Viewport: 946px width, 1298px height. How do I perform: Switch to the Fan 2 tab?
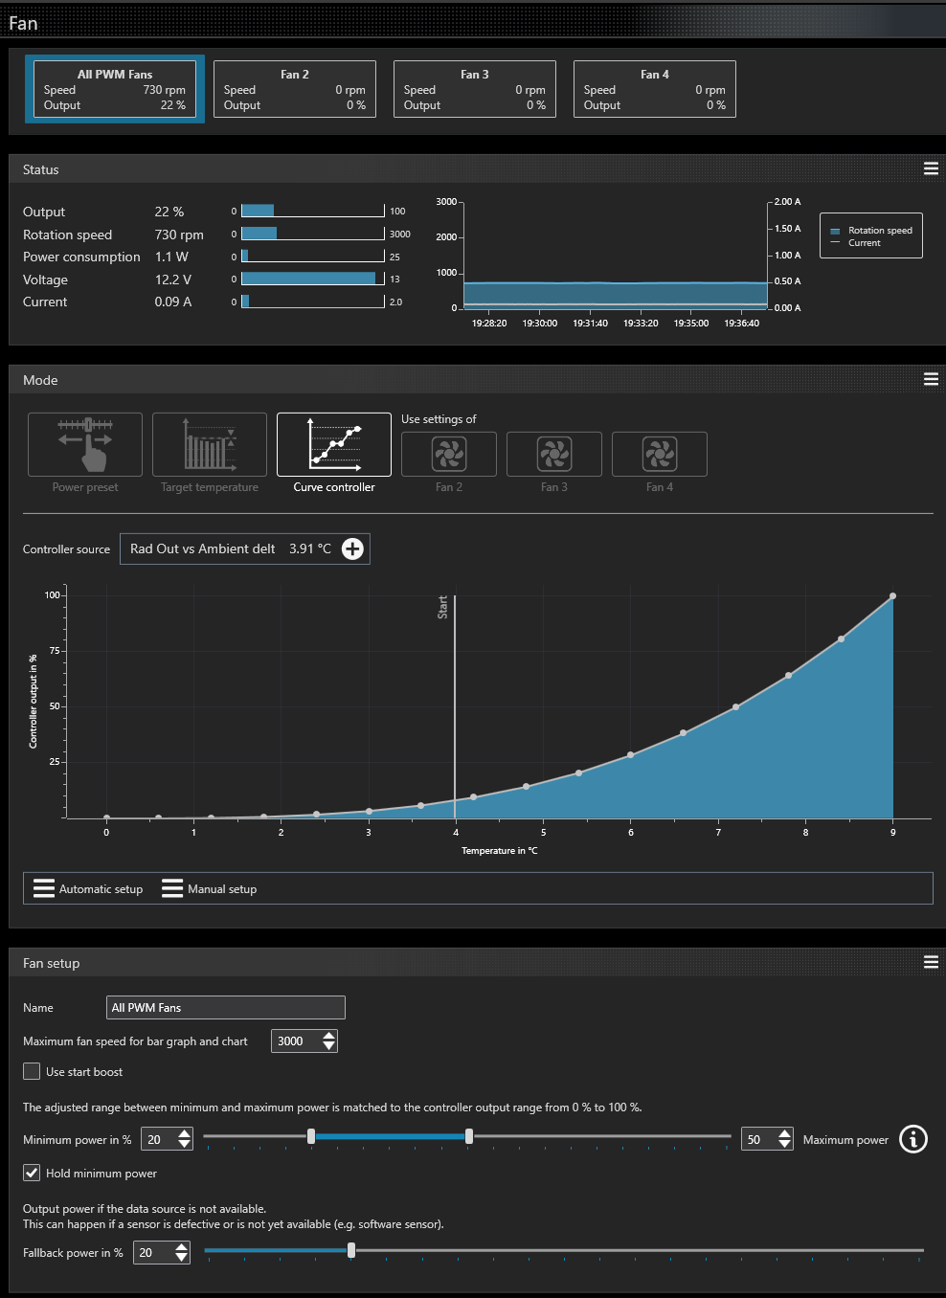(295, 89)
